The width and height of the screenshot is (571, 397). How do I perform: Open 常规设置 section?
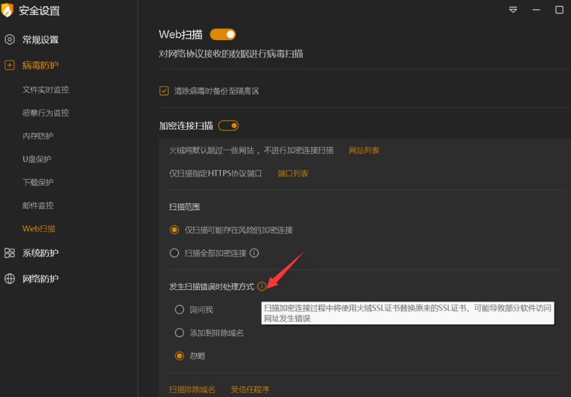[40, 40]
